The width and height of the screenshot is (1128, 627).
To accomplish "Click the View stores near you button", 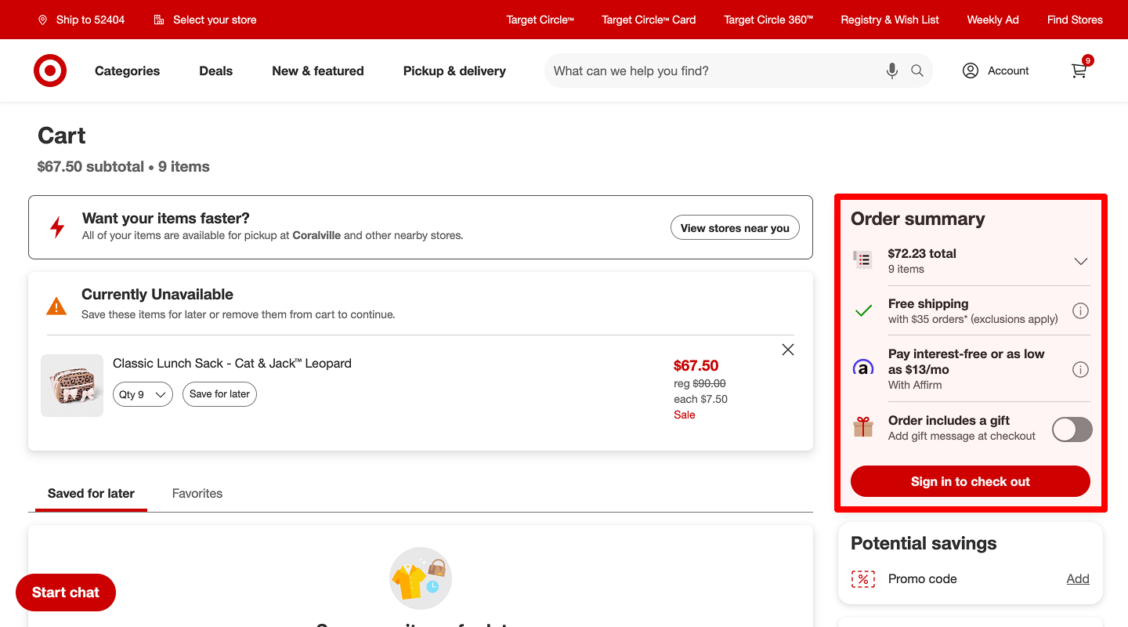I will 735,228.
